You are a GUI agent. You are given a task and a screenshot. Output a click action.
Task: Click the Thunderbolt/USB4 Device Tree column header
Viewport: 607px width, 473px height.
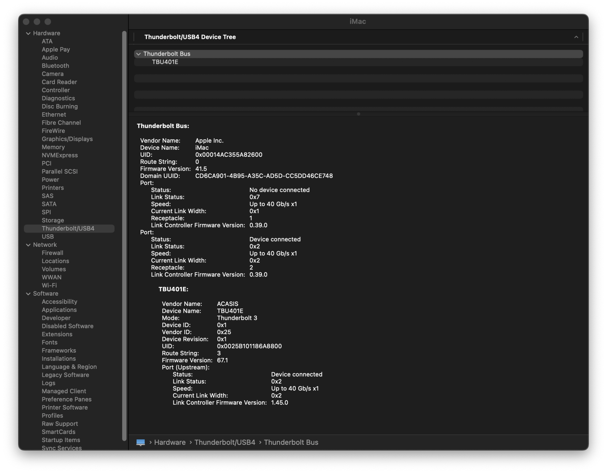tap(190, 37)
